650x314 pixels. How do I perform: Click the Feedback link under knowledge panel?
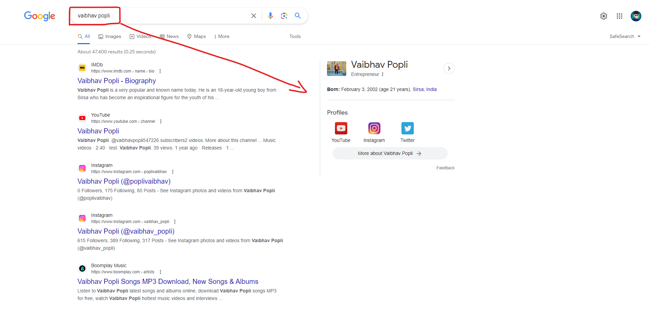pyautogui.click(x=445, y=168)
